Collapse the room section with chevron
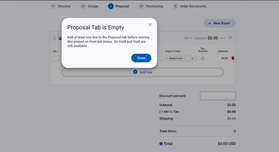The width and height of the screenshot is (279, 152). (230, 37)
